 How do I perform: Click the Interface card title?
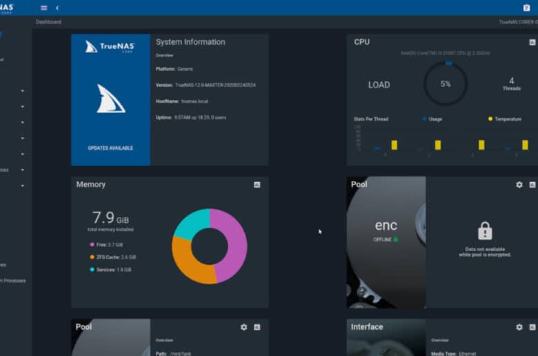367,327
